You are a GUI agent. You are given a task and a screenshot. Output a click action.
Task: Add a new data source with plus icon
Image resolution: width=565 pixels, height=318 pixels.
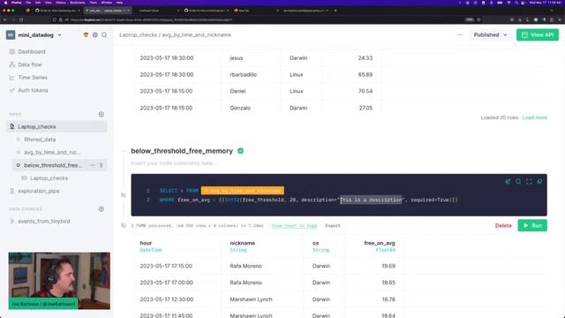[102, 209]
